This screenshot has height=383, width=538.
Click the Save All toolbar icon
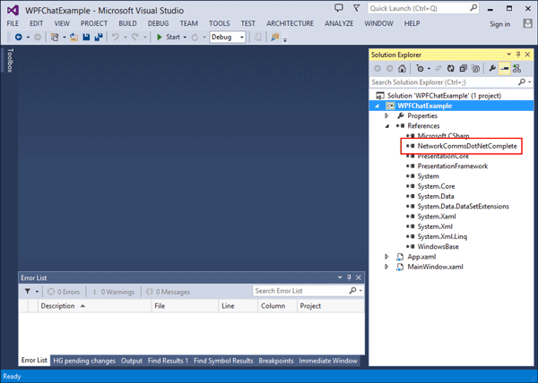(x=99, y=37)
